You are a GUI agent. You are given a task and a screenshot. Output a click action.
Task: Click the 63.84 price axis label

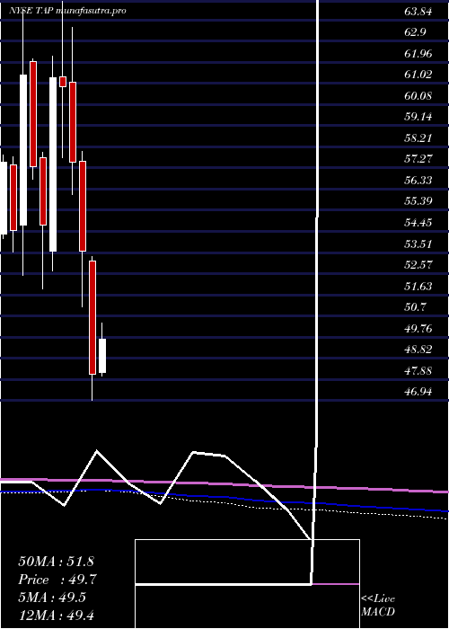coord(418,12)
